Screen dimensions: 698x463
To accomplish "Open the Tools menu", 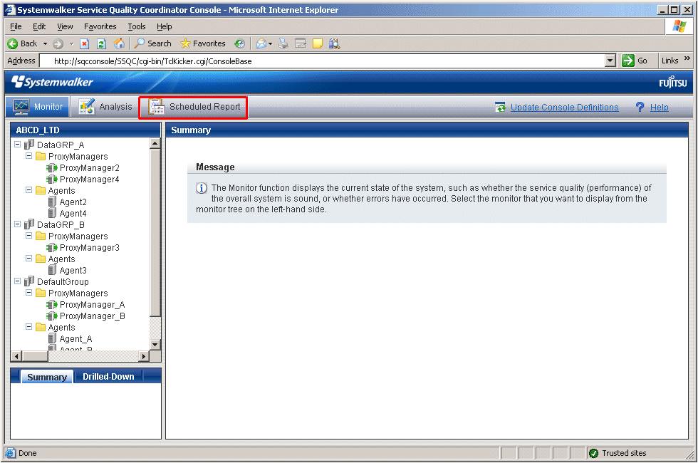I will [x=137, y=27].
